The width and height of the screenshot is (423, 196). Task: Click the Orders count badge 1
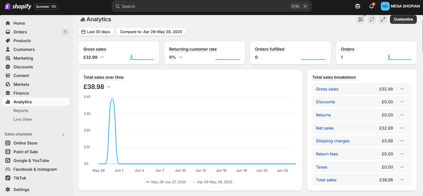[x=65, y=32]
